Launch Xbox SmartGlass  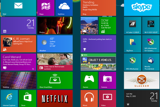tap(55, 80)
